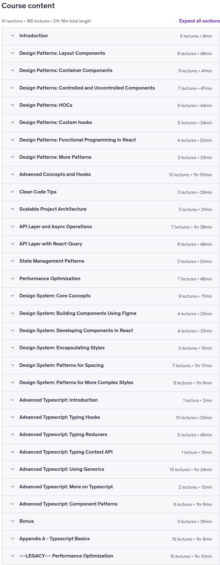
Task: Select API Layer and Async Operations heading
Action: click(x=56, y=227)
